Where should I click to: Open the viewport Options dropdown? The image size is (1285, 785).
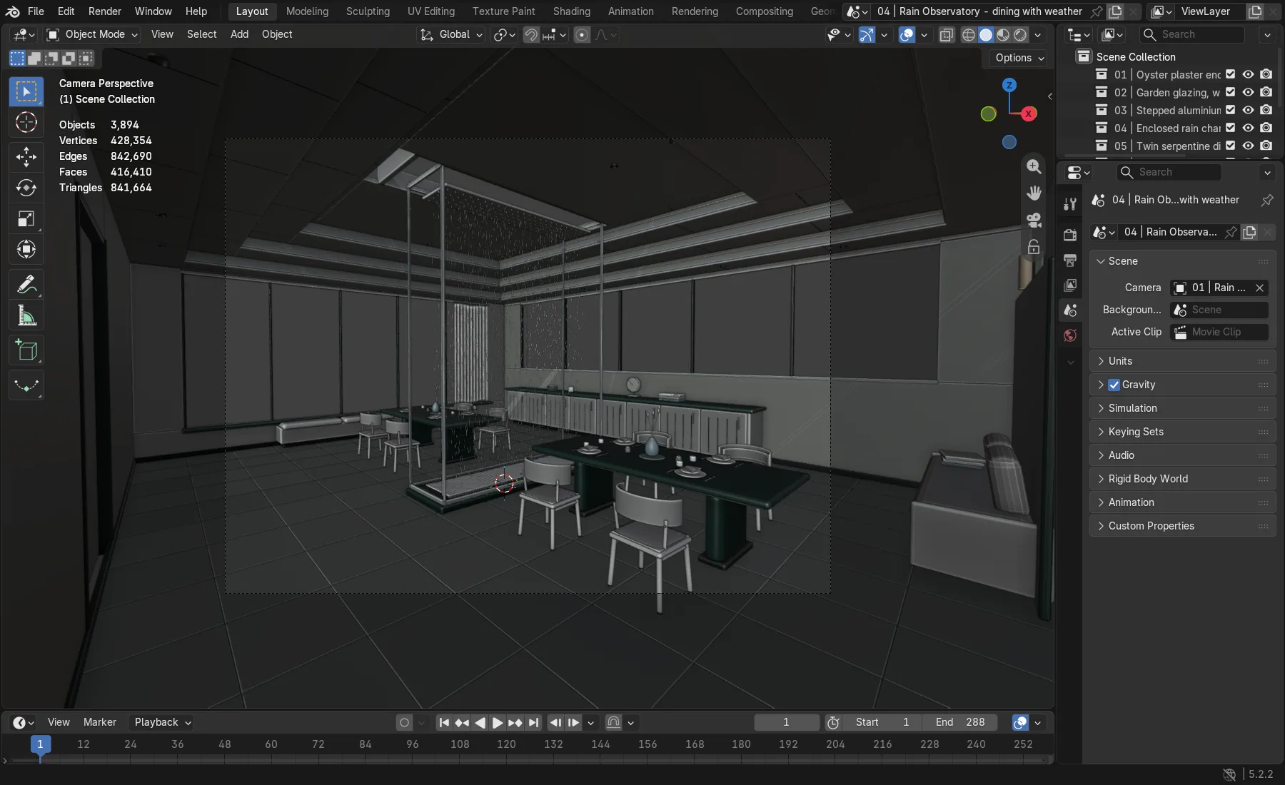[1019, 58]
